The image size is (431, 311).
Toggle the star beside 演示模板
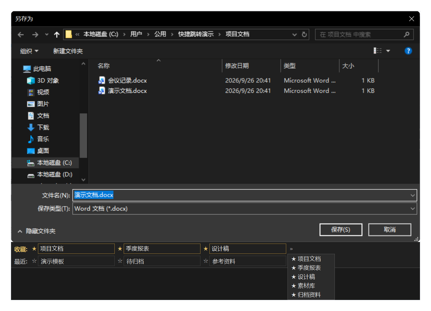[34, 261]
